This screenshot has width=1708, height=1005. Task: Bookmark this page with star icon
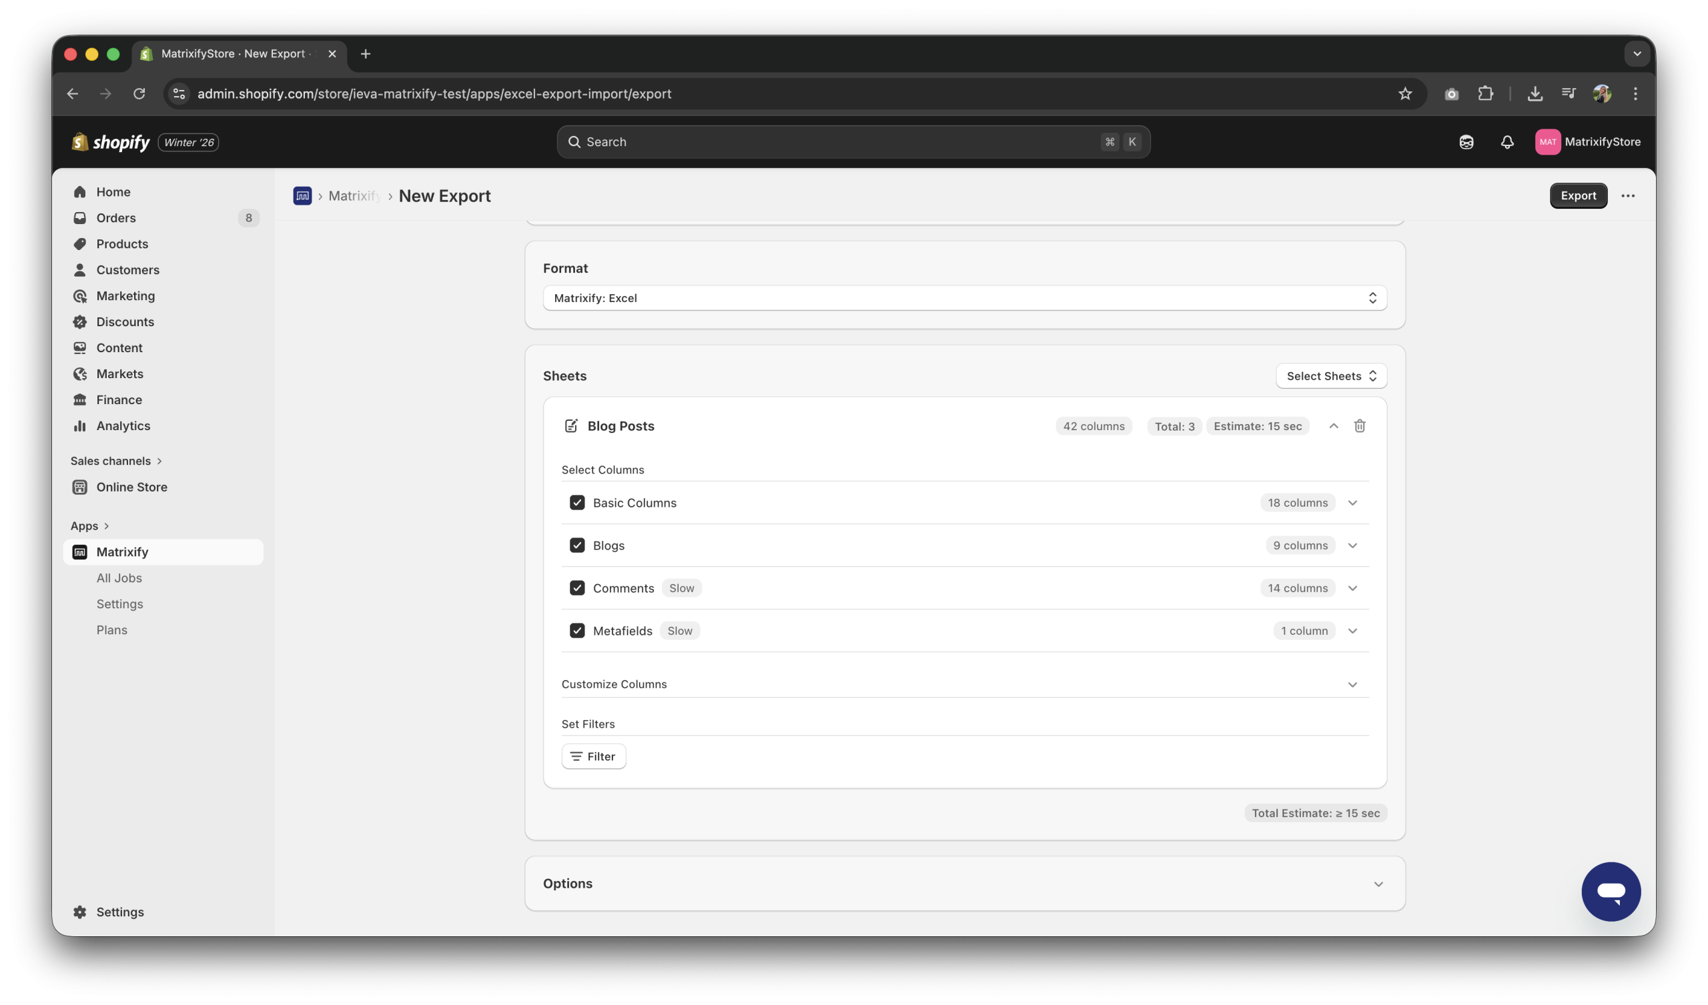[x=1404, y=93]
